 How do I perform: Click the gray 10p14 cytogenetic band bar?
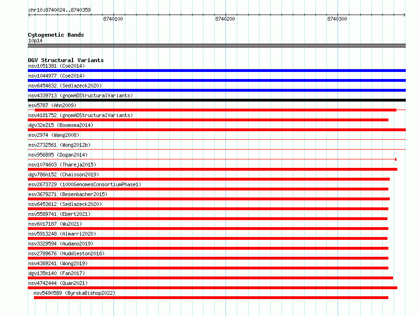(217, 46)
